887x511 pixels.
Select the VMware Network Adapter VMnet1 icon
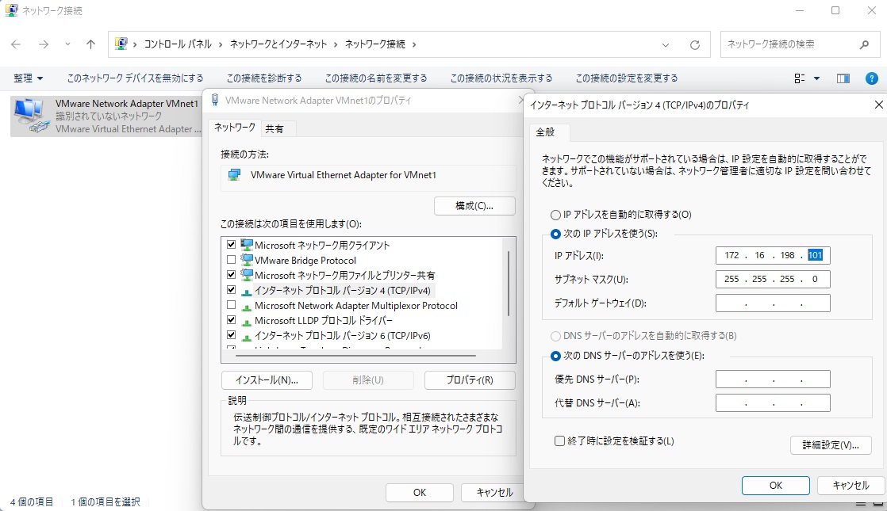click(33, 116)
